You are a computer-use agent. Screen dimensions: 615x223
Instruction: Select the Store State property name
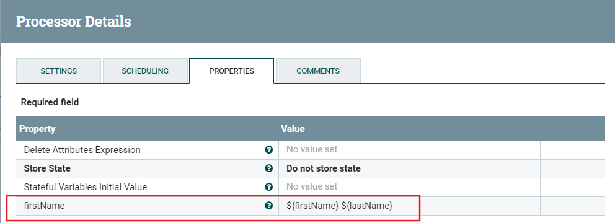(48, 168)
